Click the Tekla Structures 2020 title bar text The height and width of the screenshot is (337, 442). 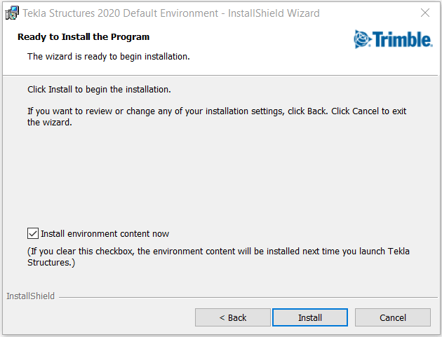coord(171,13)
